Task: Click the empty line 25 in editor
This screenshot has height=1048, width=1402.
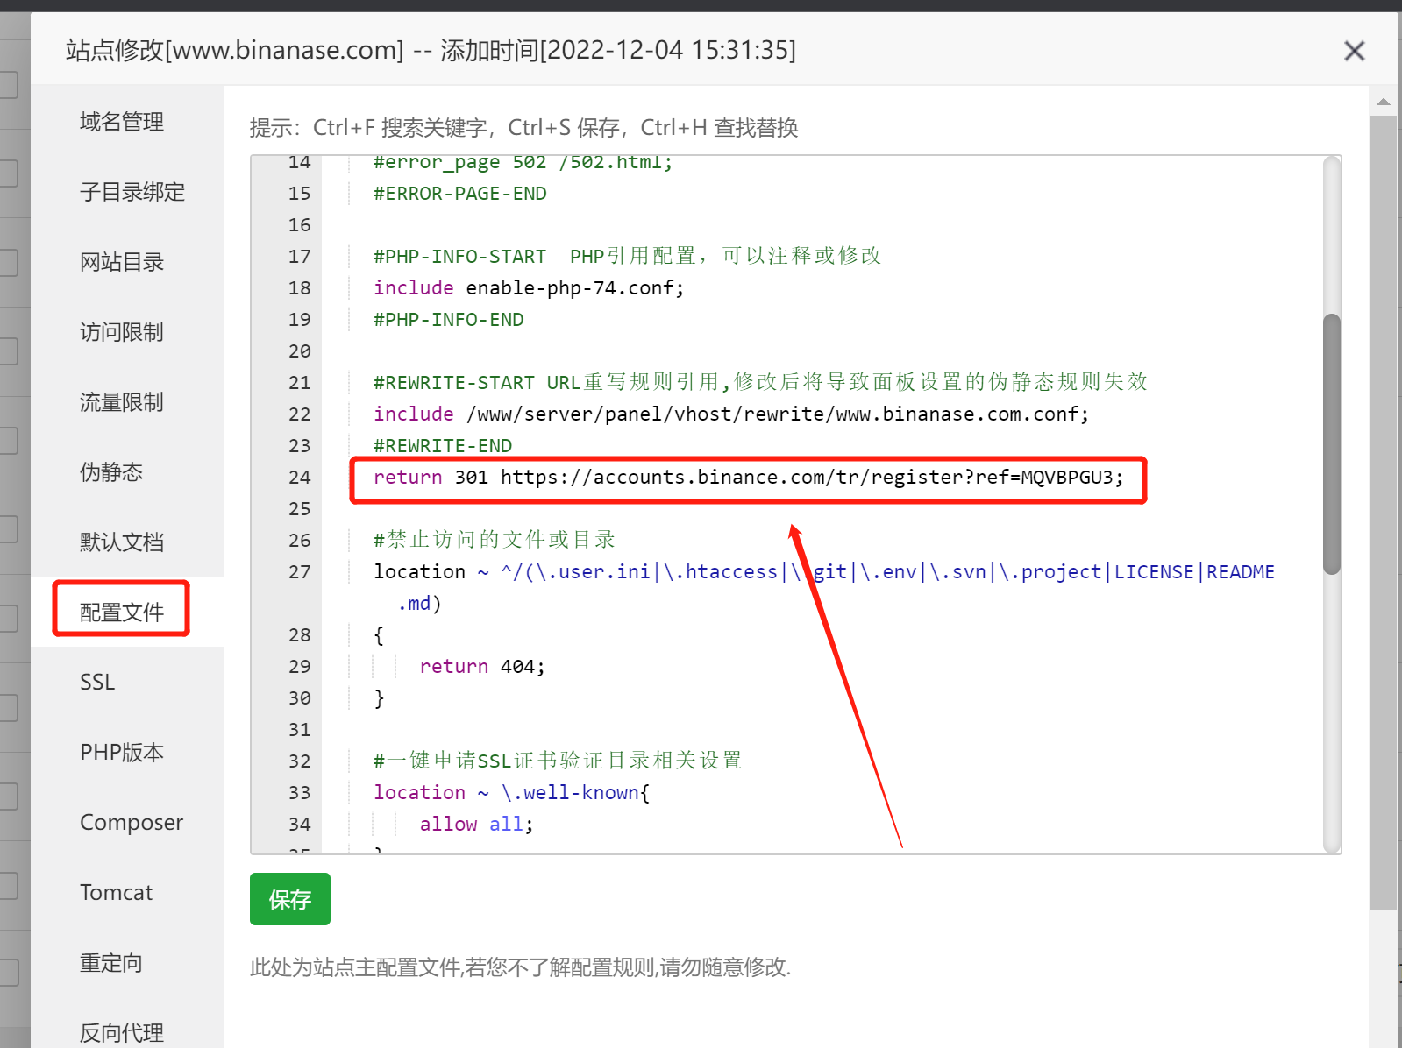Action: (x=824, y=509)
